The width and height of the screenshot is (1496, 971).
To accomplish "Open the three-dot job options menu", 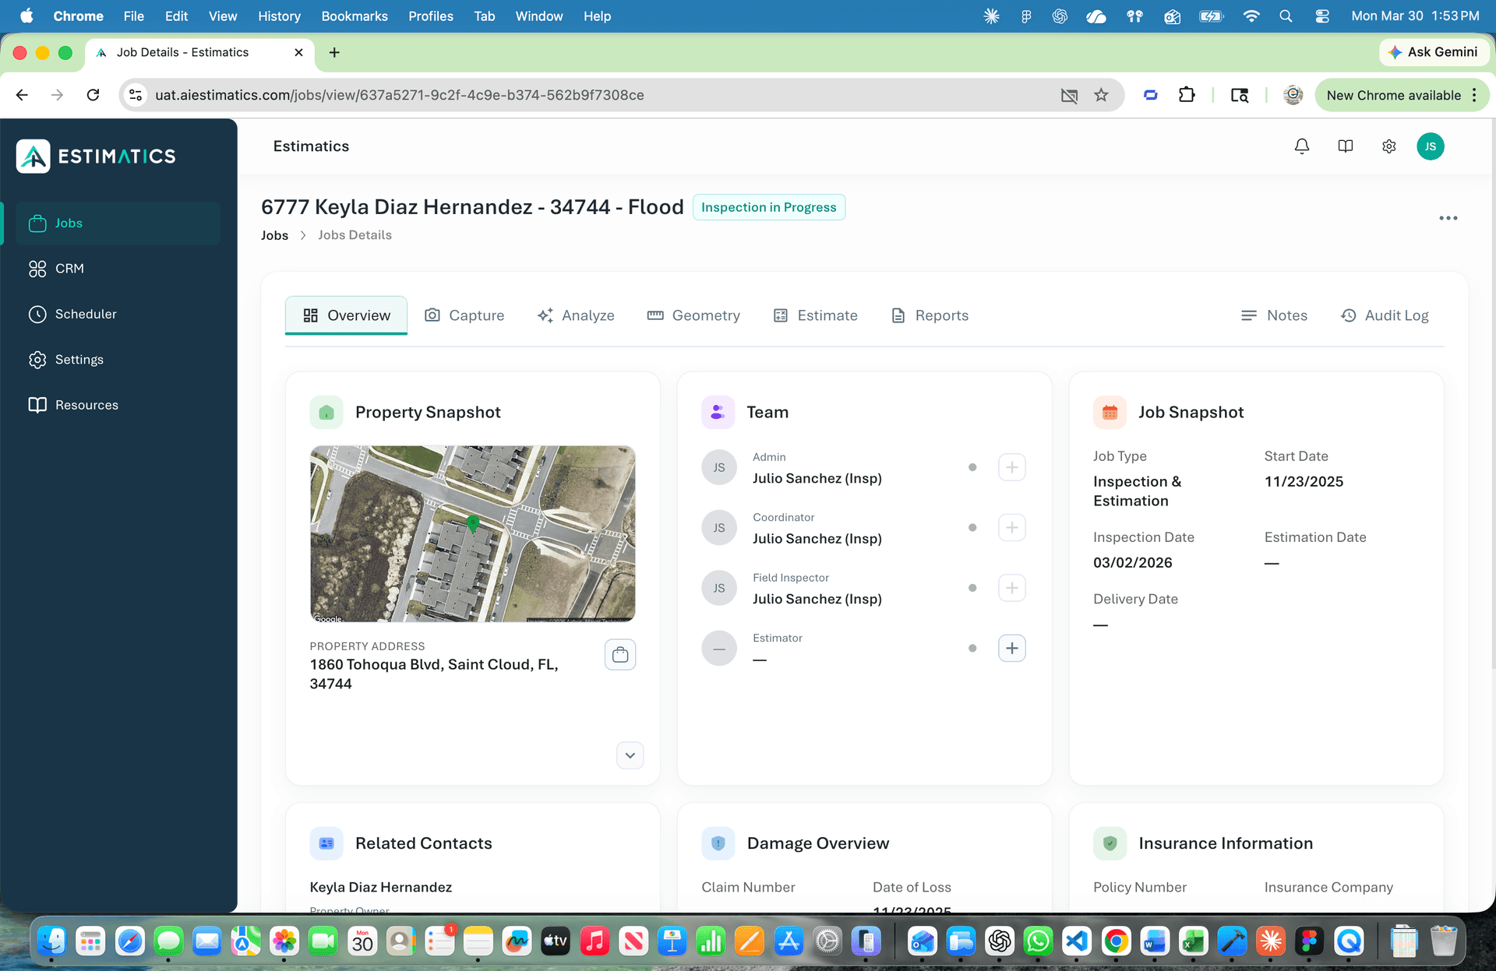I will [x=1448, y=218].
